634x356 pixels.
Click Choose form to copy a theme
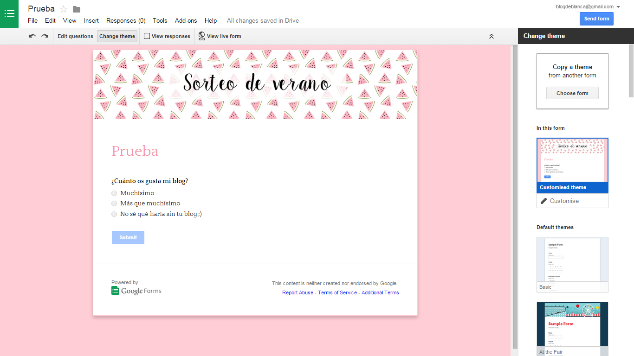coord(572,93)
